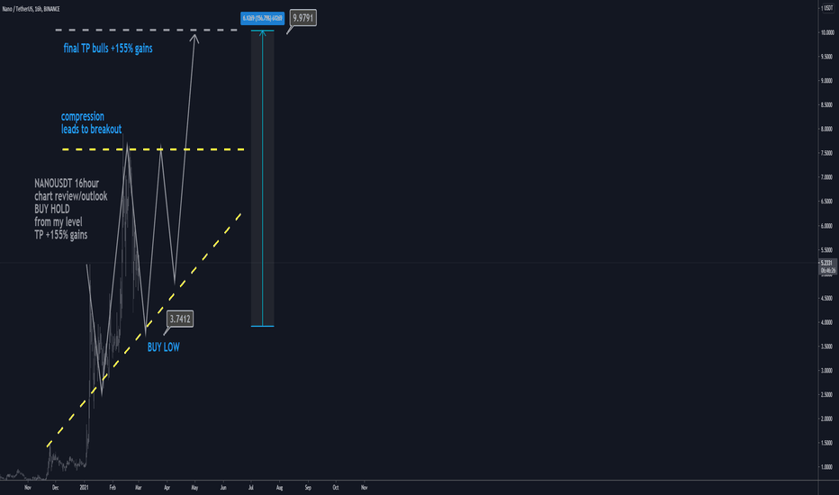The width and height of the screenshot is (839, 495).
Task: Click the 9.0000 price axis label
Action: [x=827, y=81]
